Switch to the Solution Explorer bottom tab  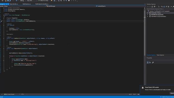point(151,55)
